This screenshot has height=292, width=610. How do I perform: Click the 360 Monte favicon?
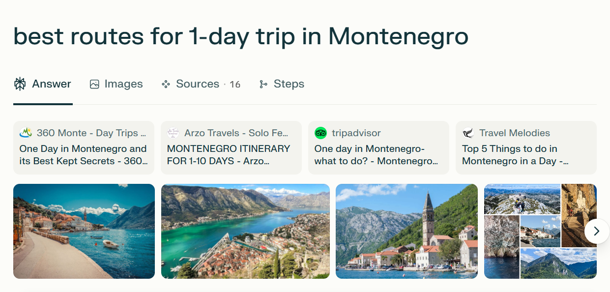26,133
